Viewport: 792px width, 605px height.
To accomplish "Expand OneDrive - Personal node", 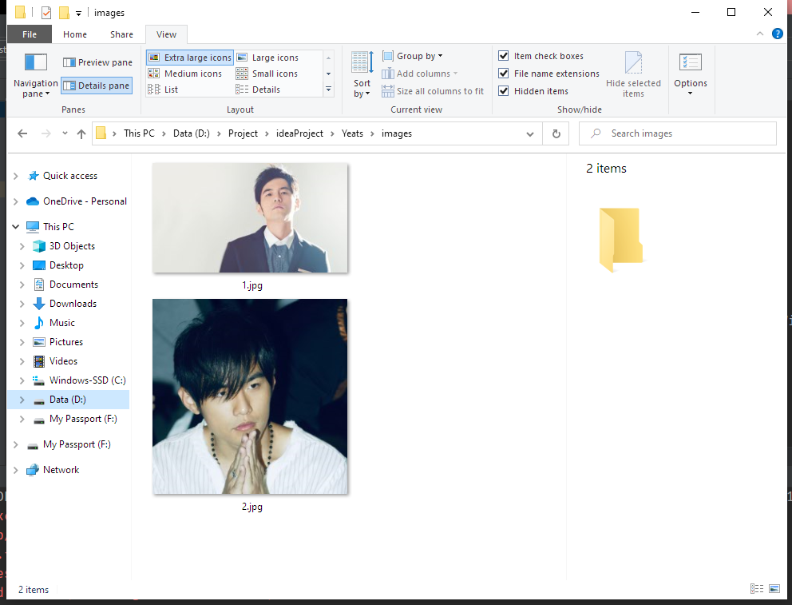I will tap(16, 201).
